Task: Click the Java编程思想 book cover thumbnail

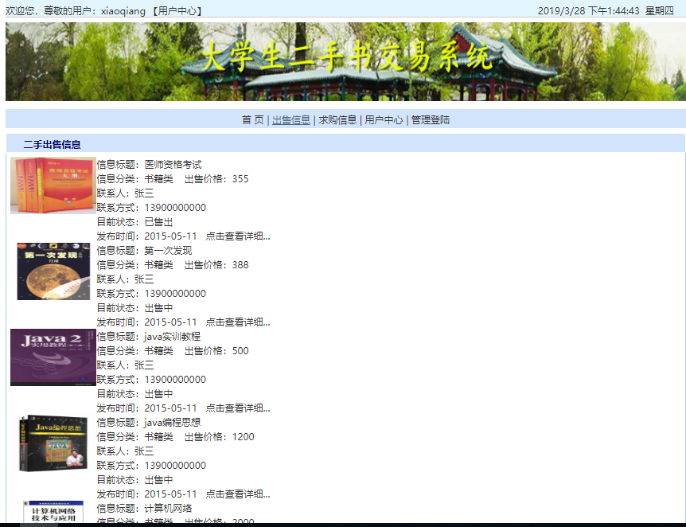Action: (x=53, y=443)
